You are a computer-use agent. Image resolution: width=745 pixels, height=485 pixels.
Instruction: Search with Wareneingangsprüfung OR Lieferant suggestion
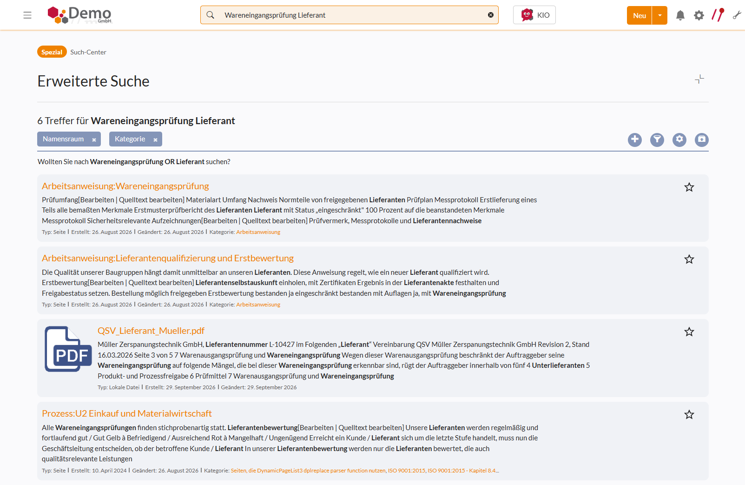[147, 162]
